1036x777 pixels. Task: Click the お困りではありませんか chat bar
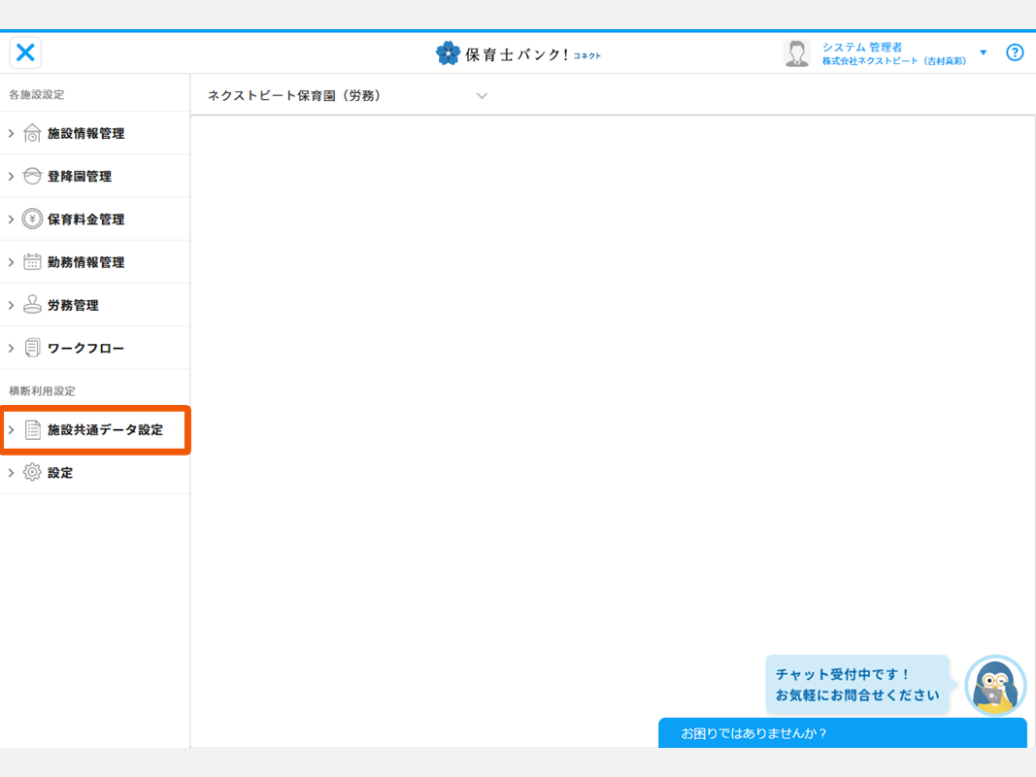[841, 733]
